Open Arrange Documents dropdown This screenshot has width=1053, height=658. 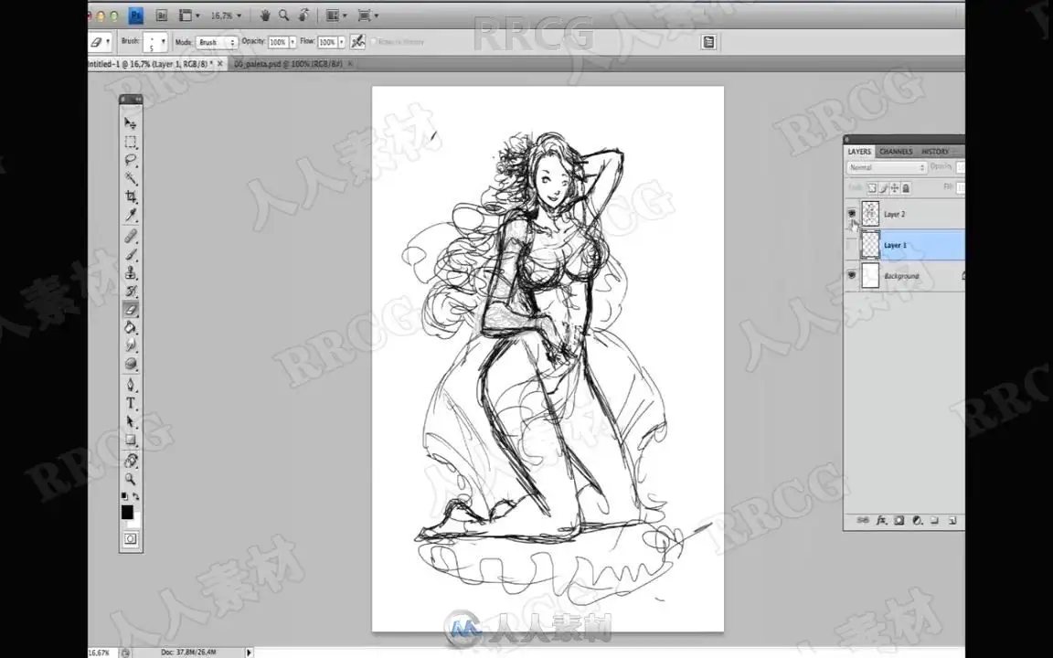[336, 15]
